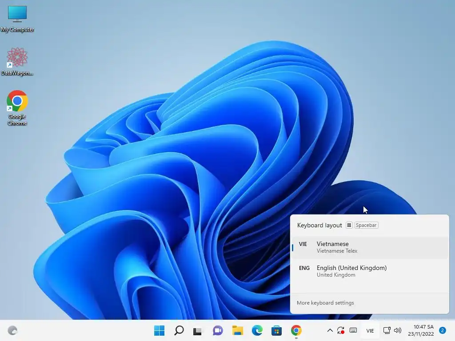455x341 pixels.
Task: Click the sync status tray icon
Action: [x=341, y=330]
